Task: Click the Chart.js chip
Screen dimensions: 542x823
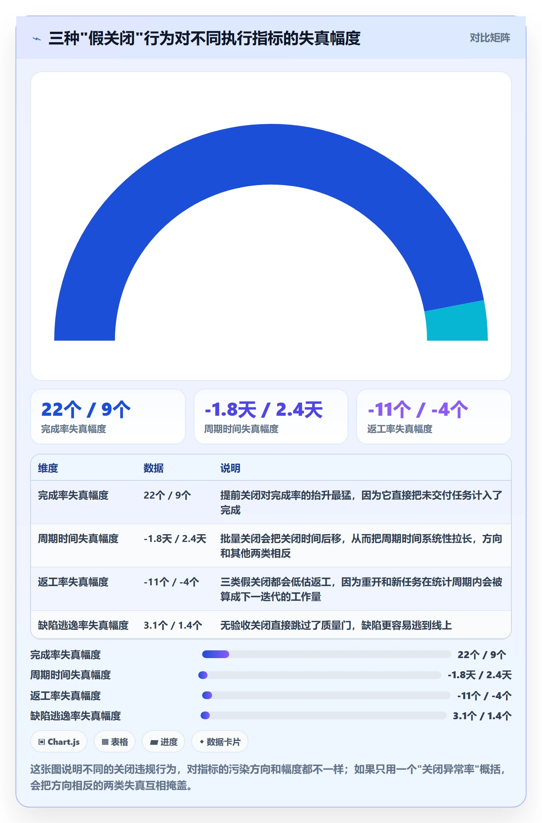Action: pos(59,742)
